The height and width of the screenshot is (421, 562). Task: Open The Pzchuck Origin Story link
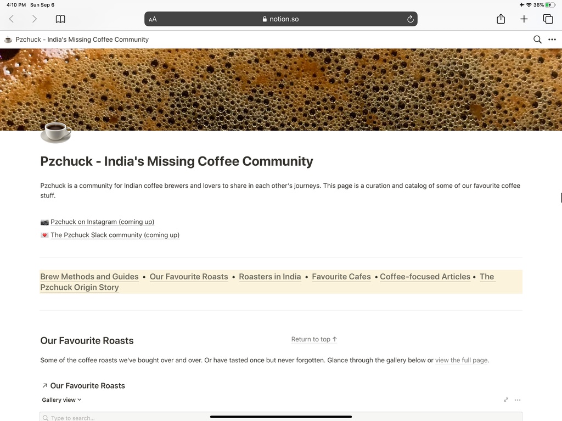tap(80, 287)
